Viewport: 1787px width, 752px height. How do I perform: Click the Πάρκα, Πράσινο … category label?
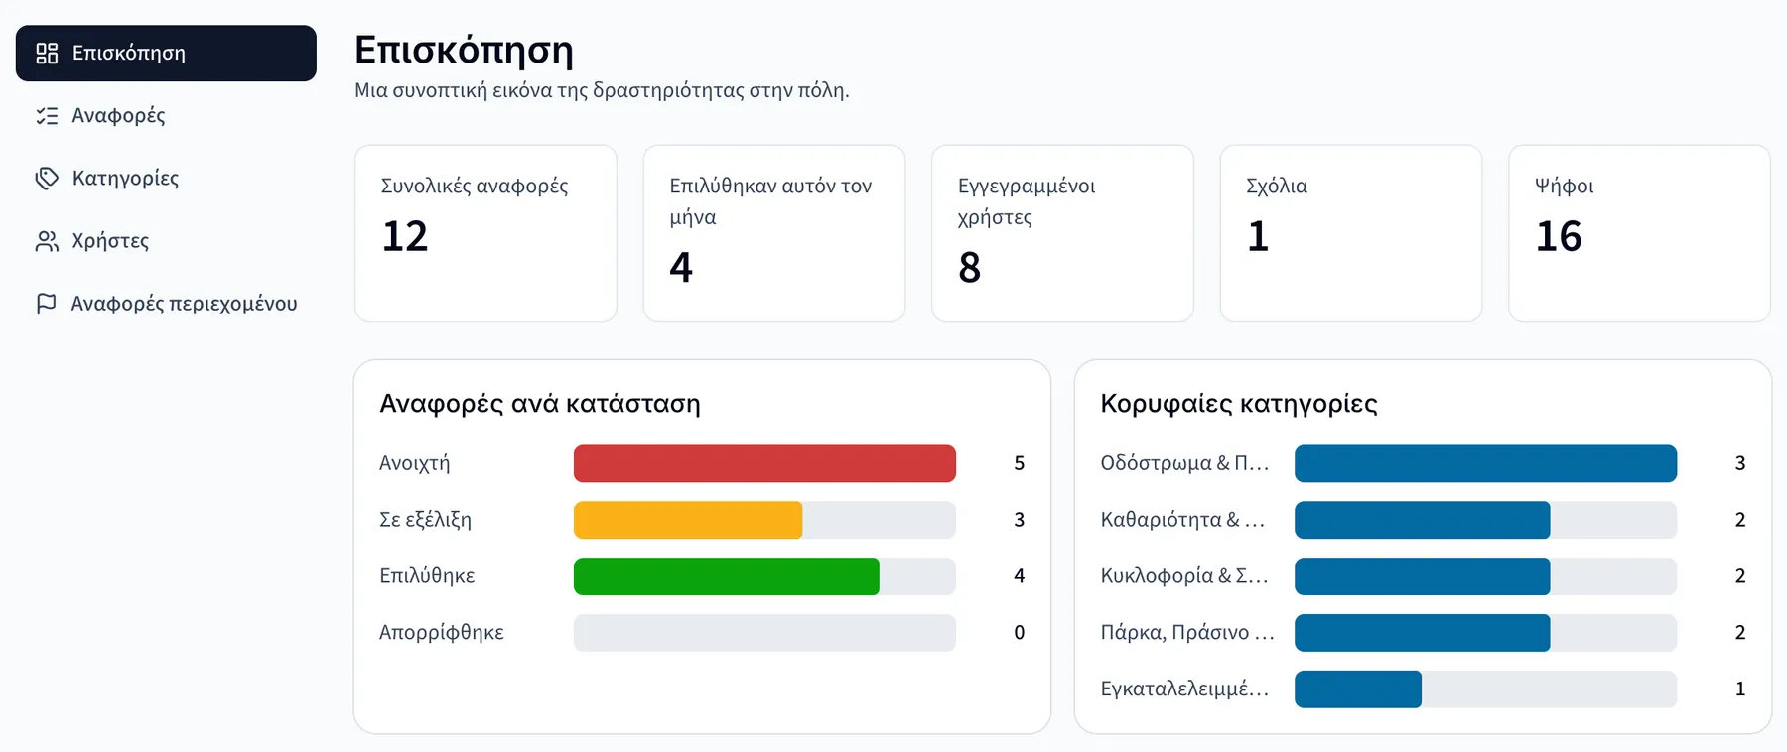click(1187, 634)
